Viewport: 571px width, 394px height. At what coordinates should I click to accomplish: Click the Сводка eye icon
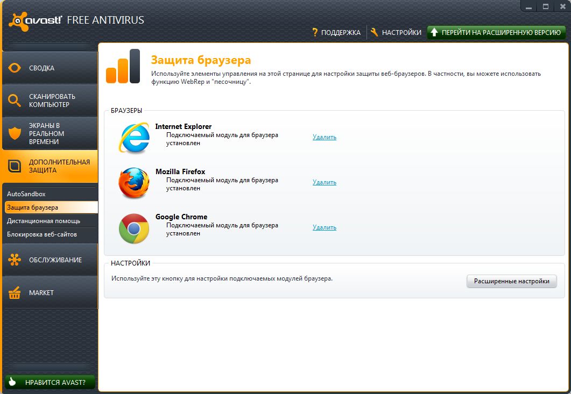click(x=15, y=68)
